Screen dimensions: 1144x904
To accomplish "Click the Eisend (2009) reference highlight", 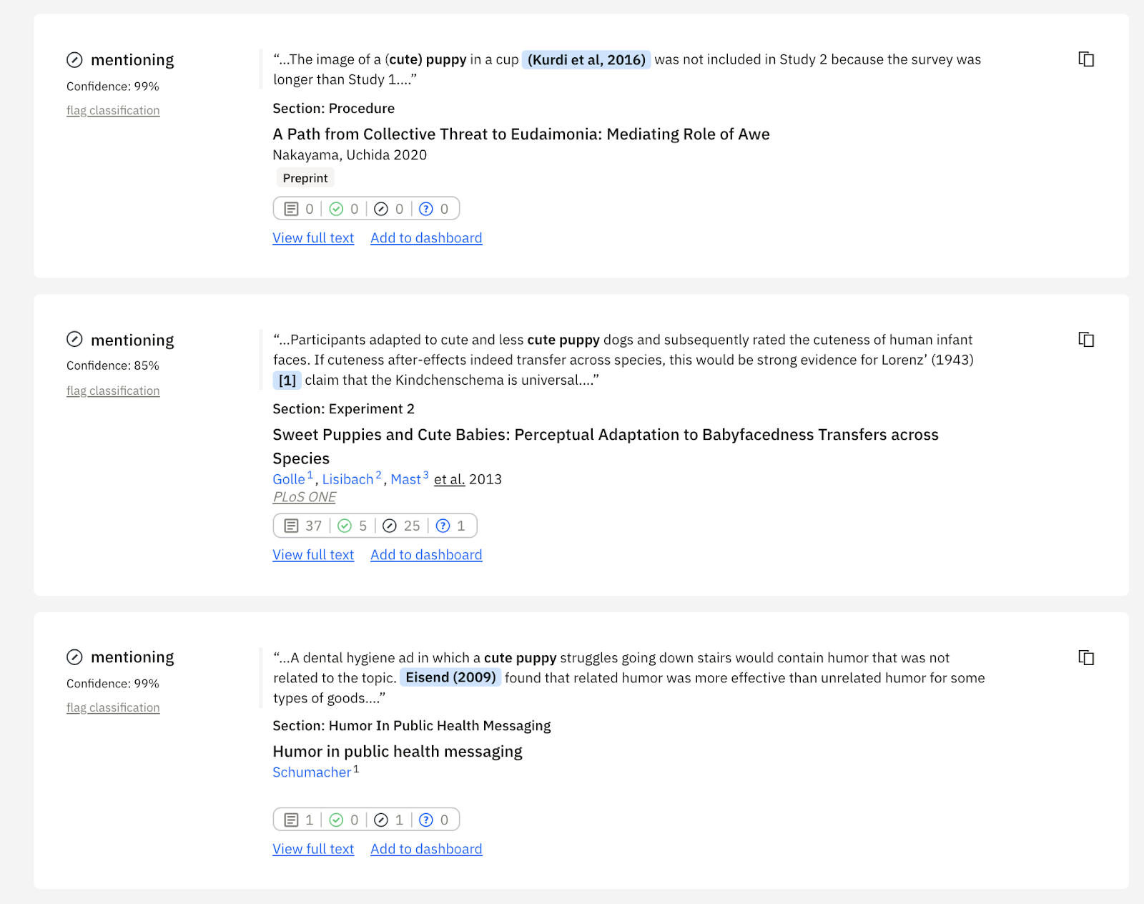I will [x=450, y=677].
